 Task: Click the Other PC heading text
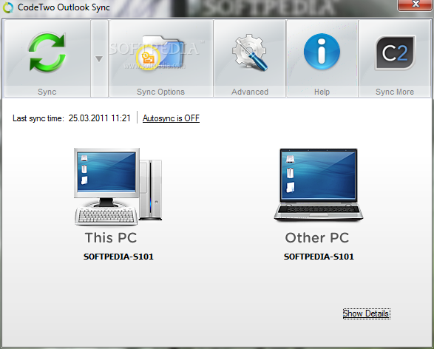pos(317,238)
